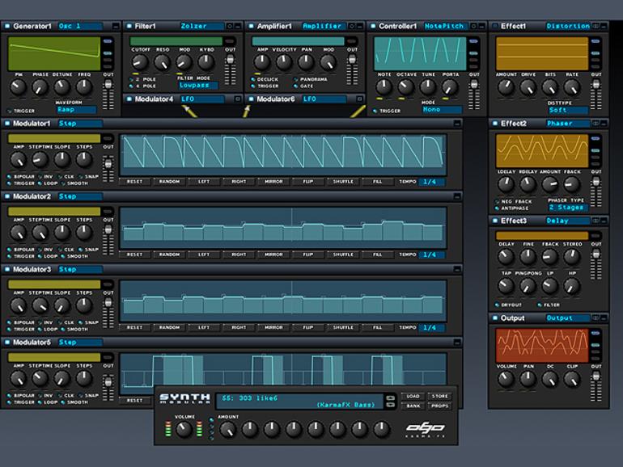Click the Effect1 module power indicator
The image size is (623, 467).
pyautogui.click(x=495, y=26)
